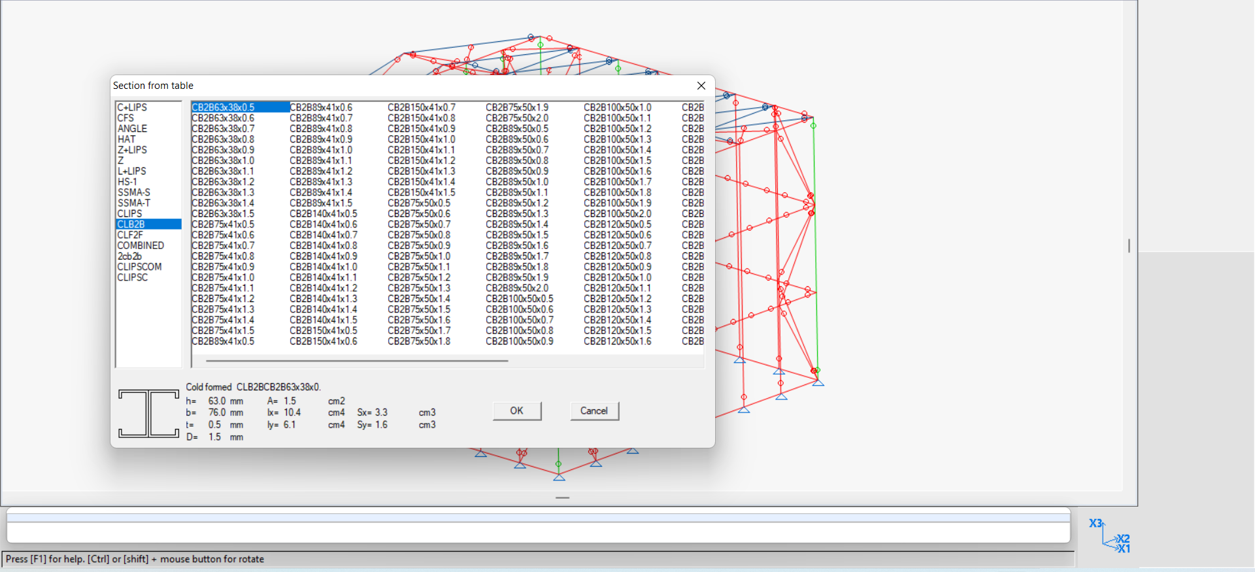Select SSMA-T section type
The image size is (1255, 572).
coord(134,203)
